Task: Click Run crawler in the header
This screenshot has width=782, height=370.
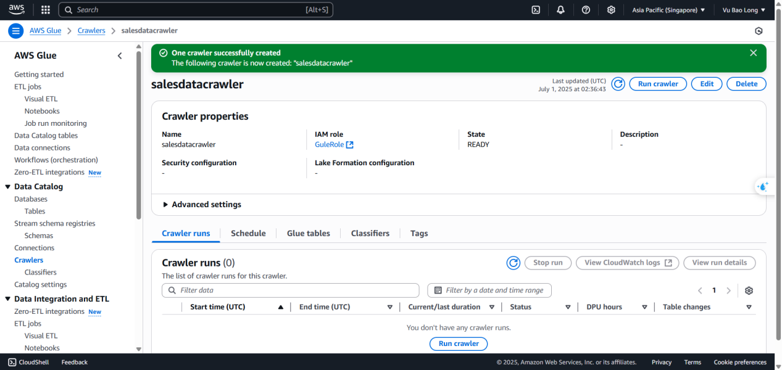Action: (x=658, y=84)
